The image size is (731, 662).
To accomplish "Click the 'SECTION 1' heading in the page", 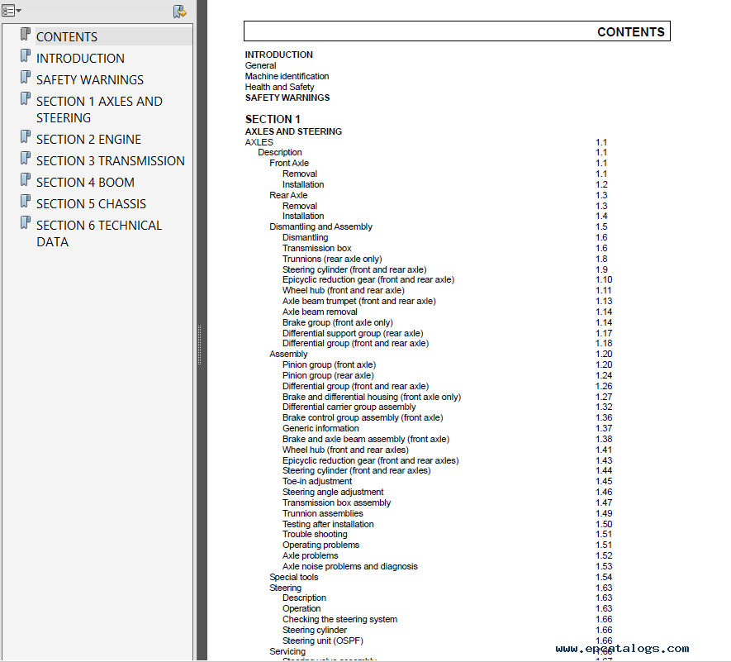I will pos(273,119).
